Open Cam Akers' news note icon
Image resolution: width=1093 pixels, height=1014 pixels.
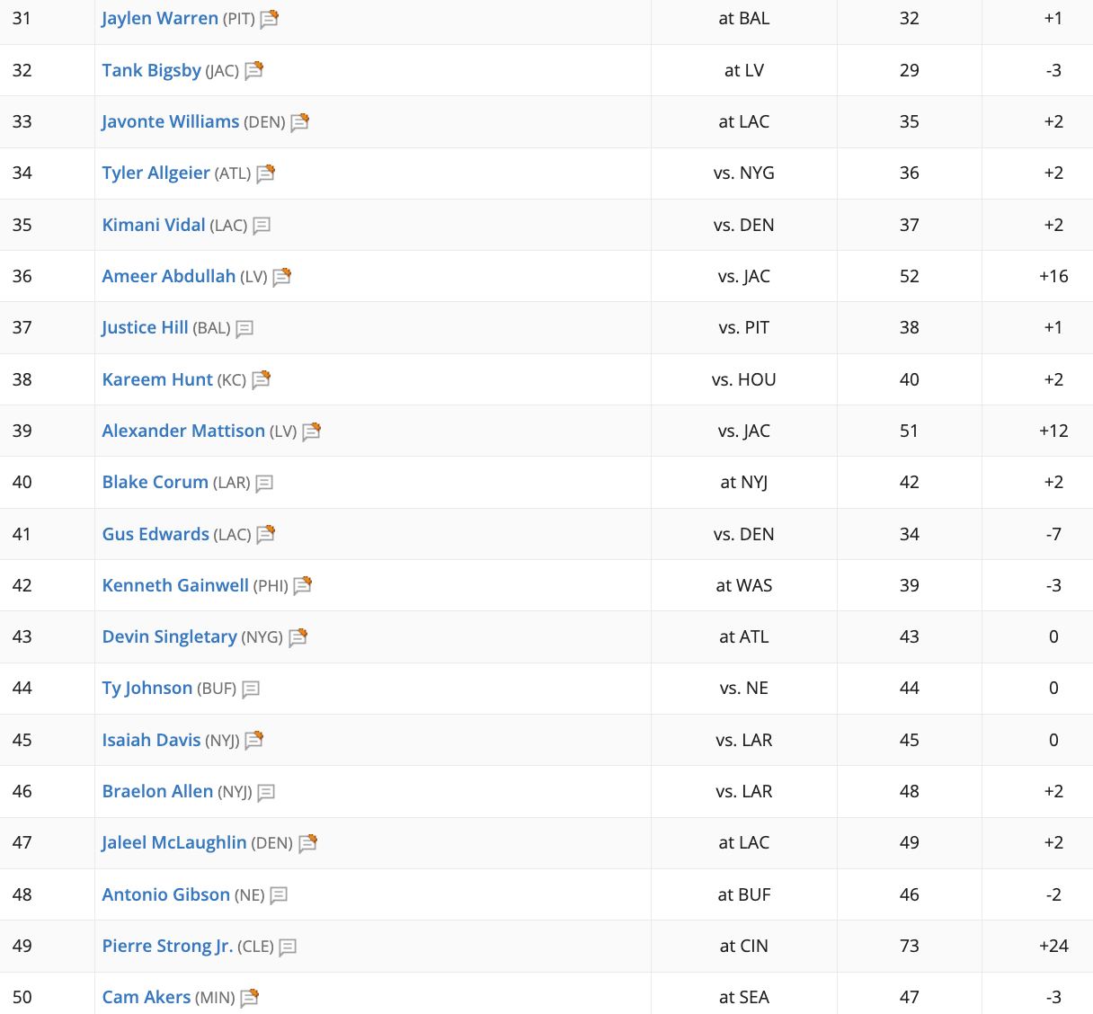click(249, 998)
